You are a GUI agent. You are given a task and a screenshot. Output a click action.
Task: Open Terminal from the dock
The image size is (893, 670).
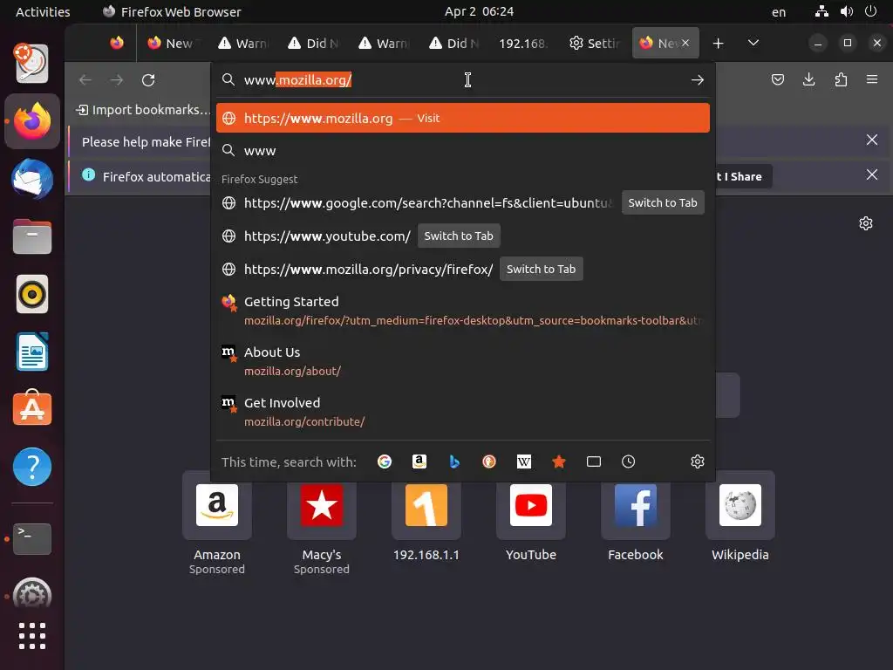coord(32,538)
